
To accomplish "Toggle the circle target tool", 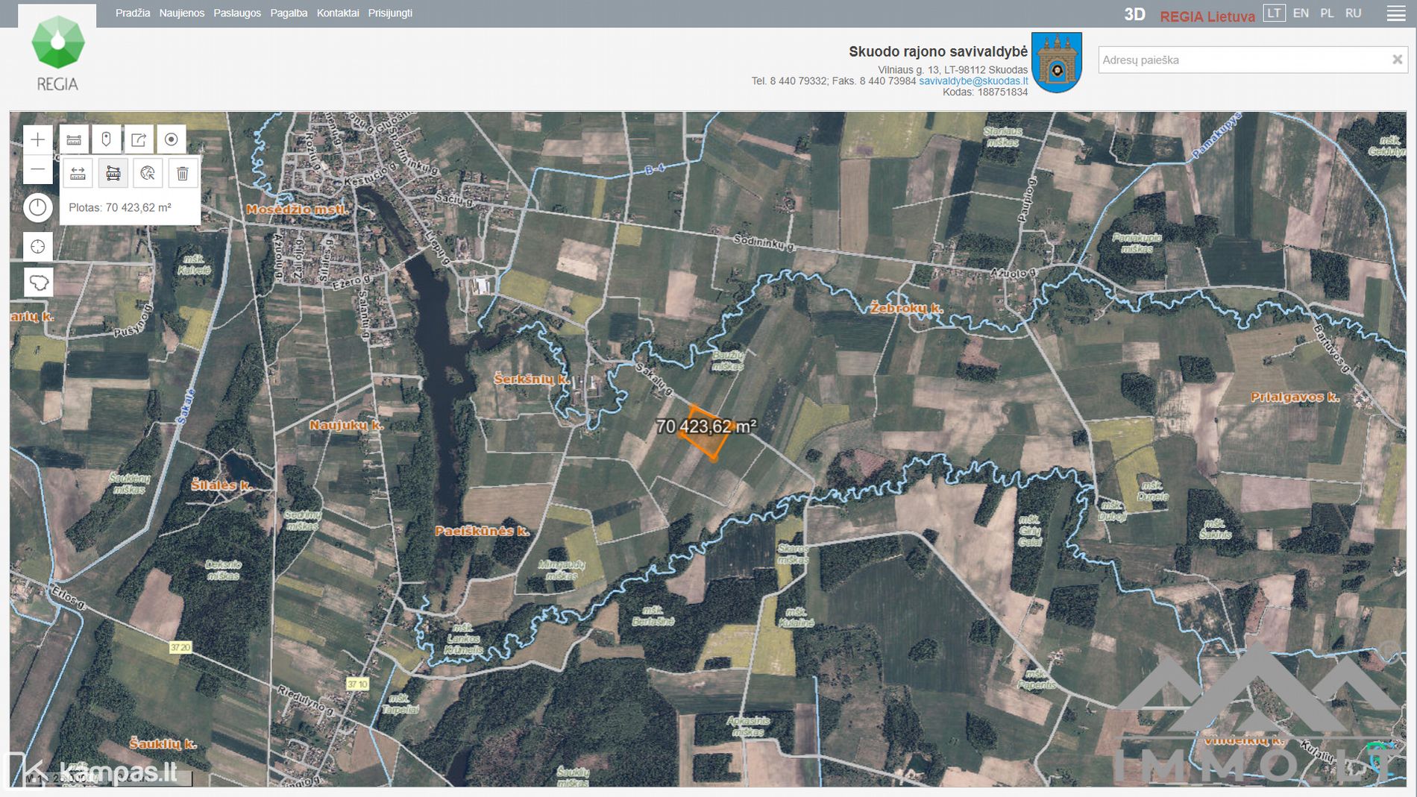I will click(x=172, y=139).
